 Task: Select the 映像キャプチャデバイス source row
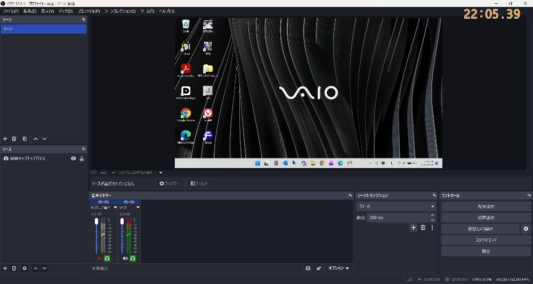tap(44, 158)
